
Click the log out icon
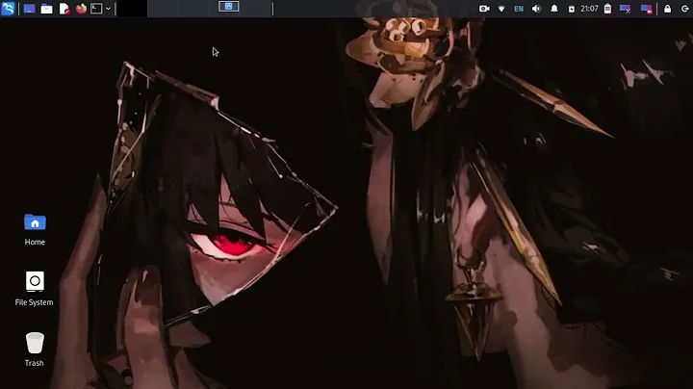pyautogui.click(x=684, y=9)
